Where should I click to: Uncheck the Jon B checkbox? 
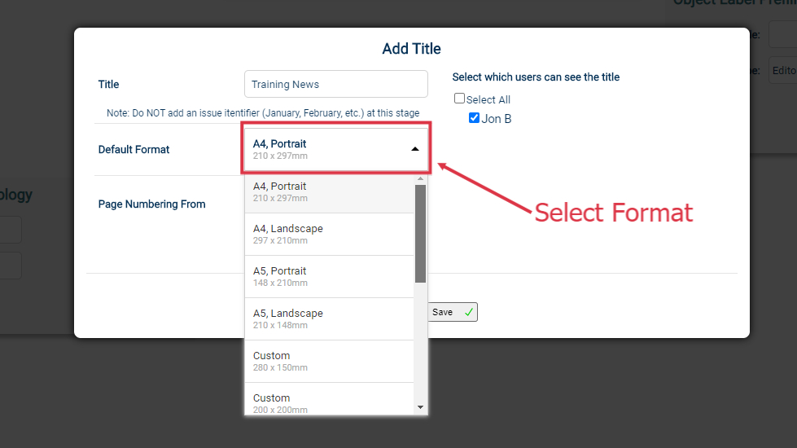click(474, 118)
